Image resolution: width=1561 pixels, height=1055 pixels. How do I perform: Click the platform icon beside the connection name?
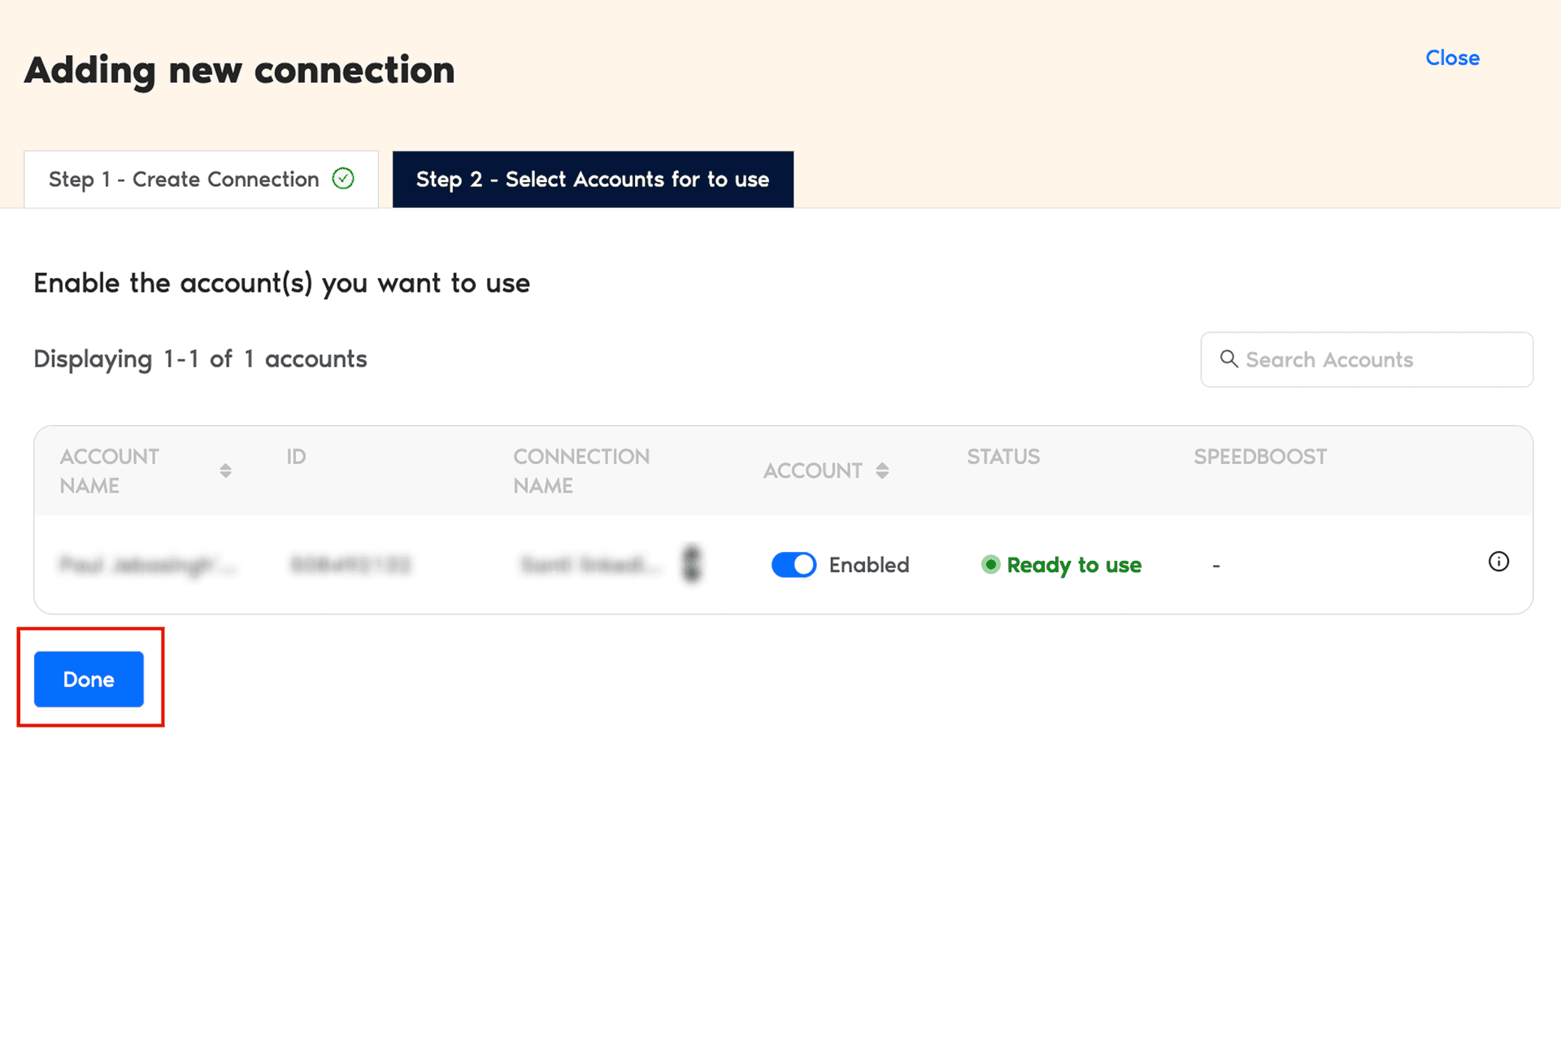click(x=692, y=564)
